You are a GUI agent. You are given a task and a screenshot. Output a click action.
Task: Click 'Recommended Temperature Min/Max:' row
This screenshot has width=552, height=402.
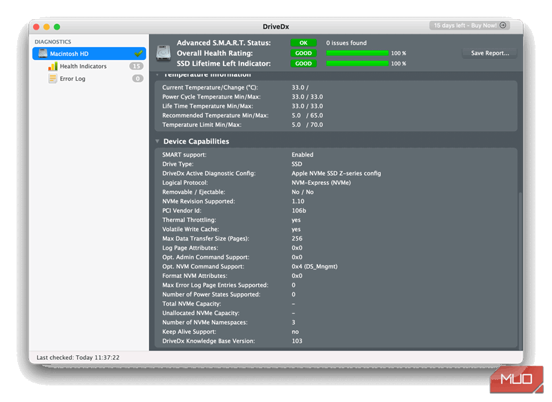[336, 115]
